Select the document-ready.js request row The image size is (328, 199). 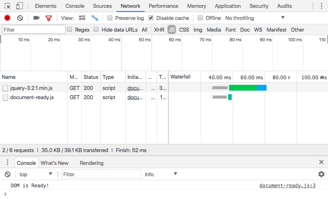pyautogui.click(x=164, y=97)
